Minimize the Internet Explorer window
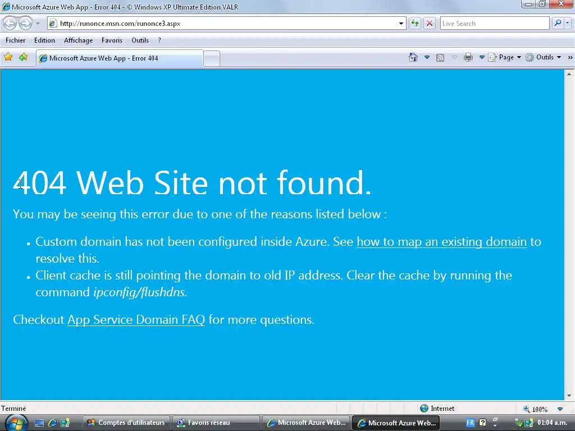 tap(528, 4)
